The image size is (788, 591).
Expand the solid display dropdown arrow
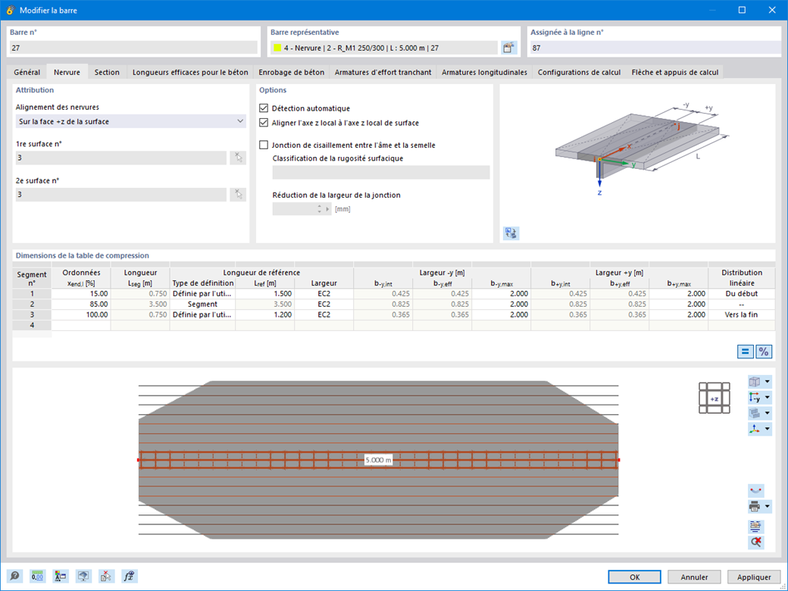tap(768, 413)
